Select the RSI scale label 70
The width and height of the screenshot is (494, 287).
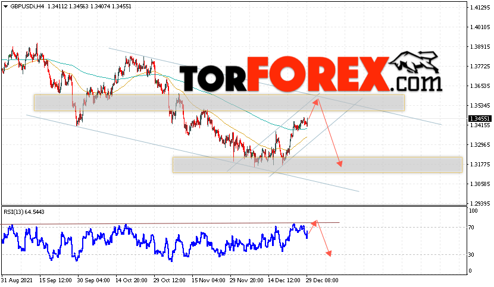[471, 227]
